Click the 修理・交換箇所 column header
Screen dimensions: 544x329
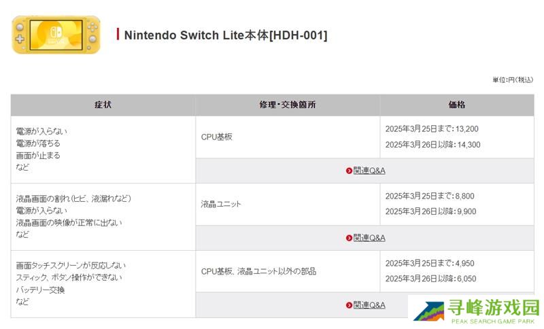pyautogui.click(x=288, y=105)
